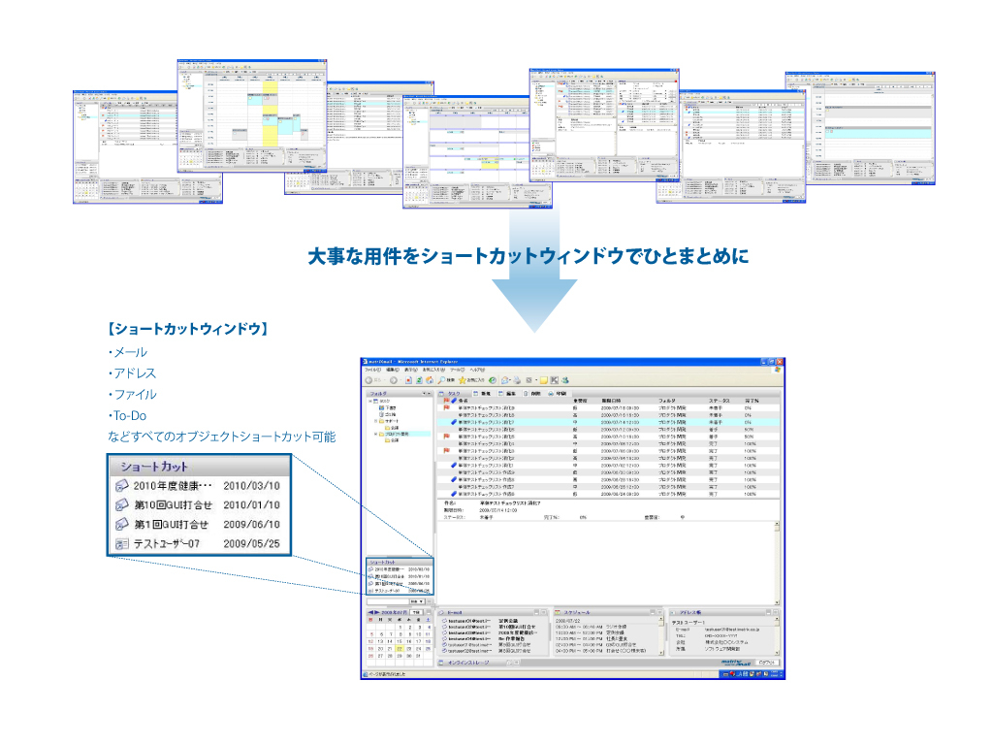The height and width of the screenshot is (745, 993).
Task: Open テストユーザー07 contact in the enlarged shortcut callout
Action: tap(197, 543)
